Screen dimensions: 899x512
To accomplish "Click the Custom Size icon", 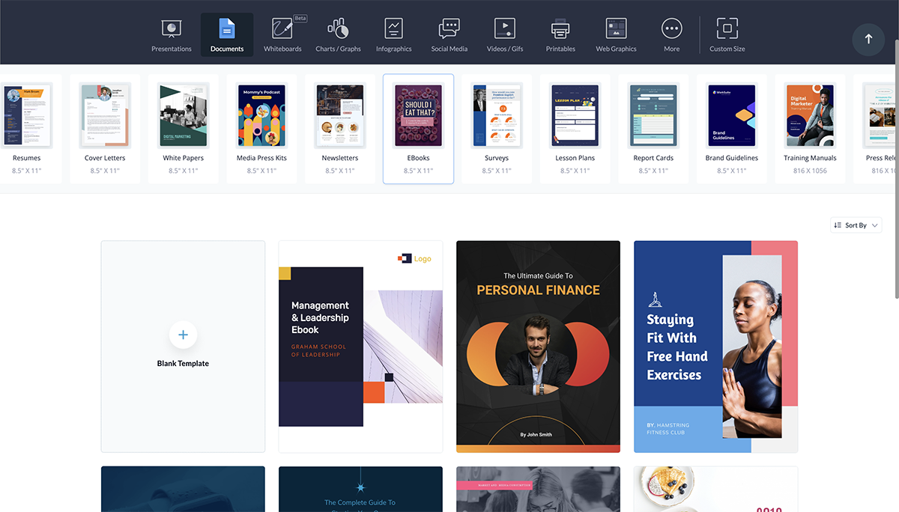I will (726, 34).
